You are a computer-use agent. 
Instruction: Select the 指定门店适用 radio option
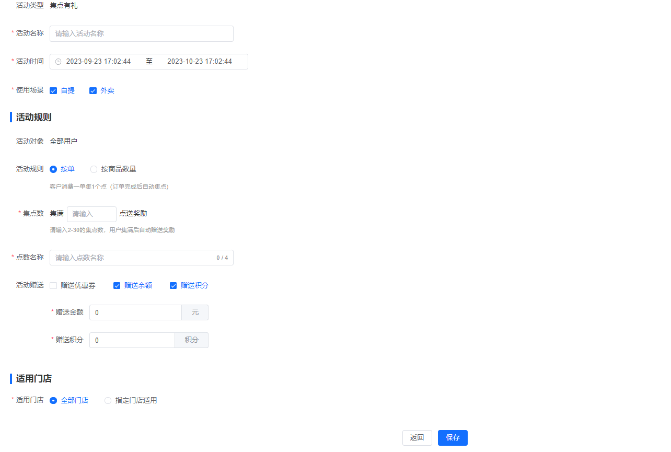point(108,401)
